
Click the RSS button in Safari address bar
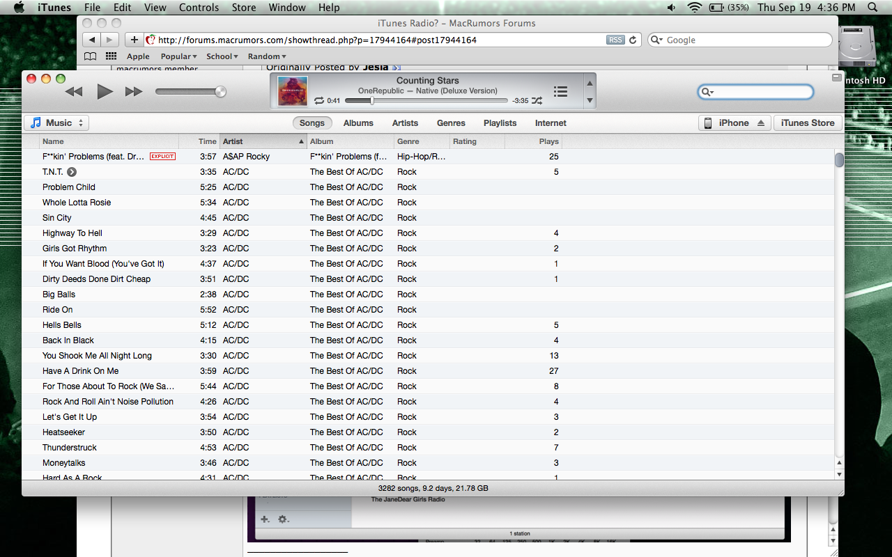(x=615, y=40)
